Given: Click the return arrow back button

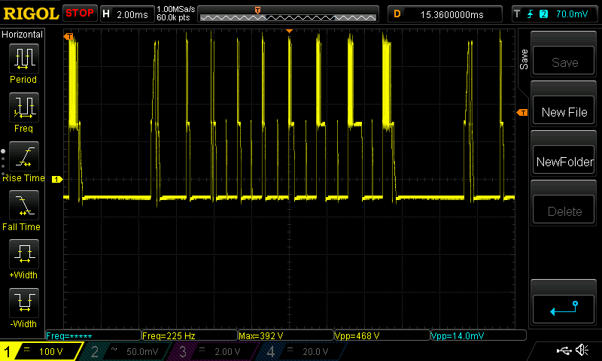Looking at the screenshot, I should [564, 307].
